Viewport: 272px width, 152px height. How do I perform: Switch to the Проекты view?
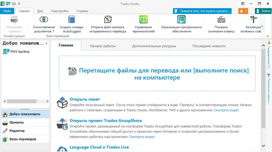(x=25, y=123)
